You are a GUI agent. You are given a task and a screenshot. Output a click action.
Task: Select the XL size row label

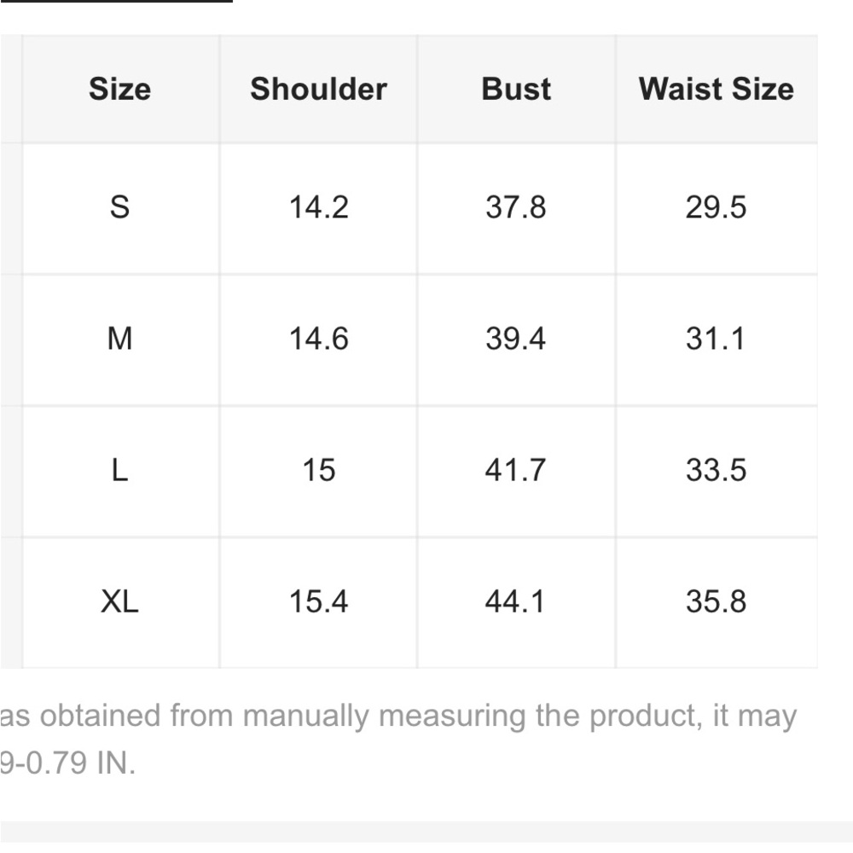click(119, 601)
